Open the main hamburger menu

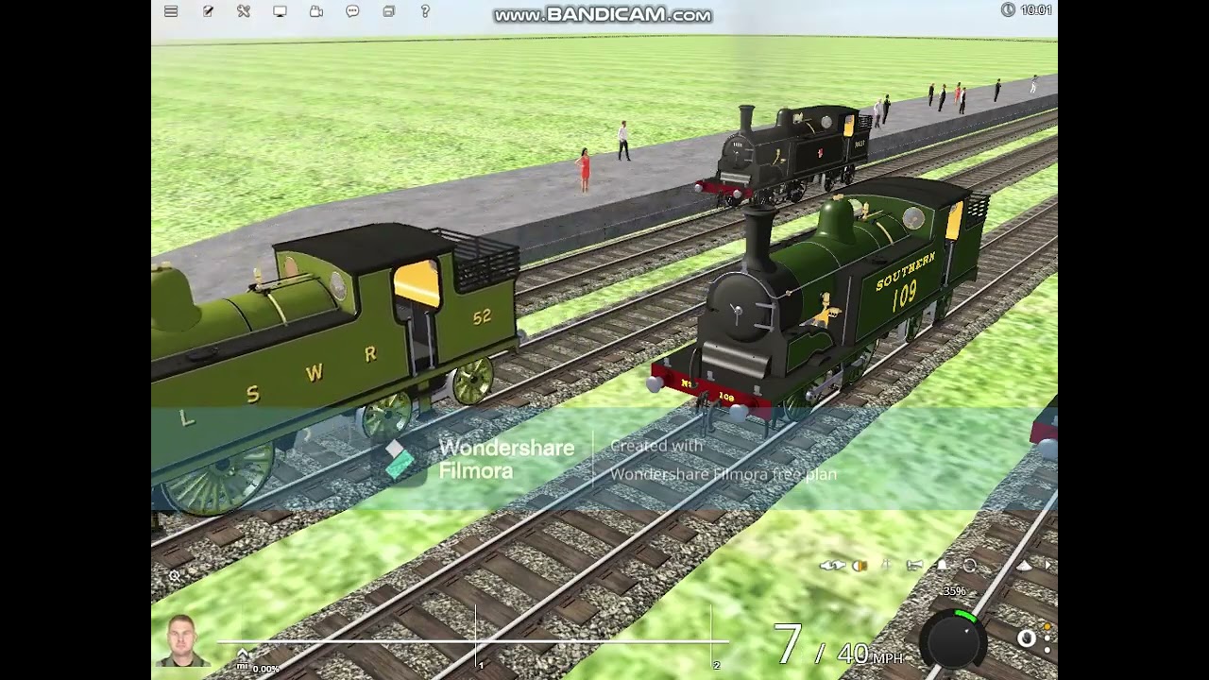[x=171, y=11]
